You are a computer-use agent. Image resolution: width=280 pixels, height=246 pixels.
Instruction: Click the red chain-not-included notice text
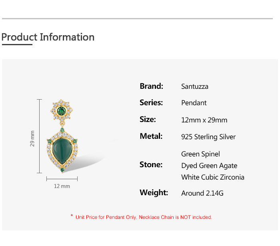[x=144, y=217]
